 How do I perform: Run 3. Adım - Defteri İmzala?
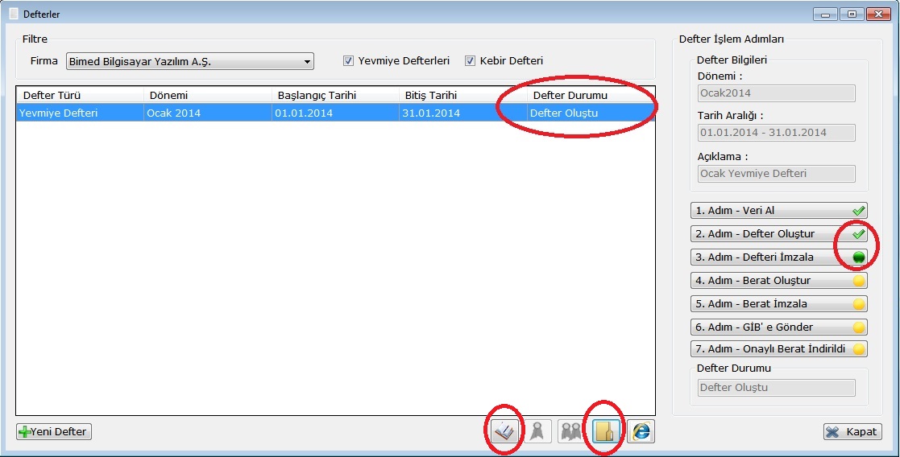(x=779, y=257)
